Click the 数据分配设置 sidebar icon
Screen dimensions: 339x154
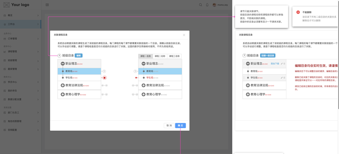(x=5, y=100)
